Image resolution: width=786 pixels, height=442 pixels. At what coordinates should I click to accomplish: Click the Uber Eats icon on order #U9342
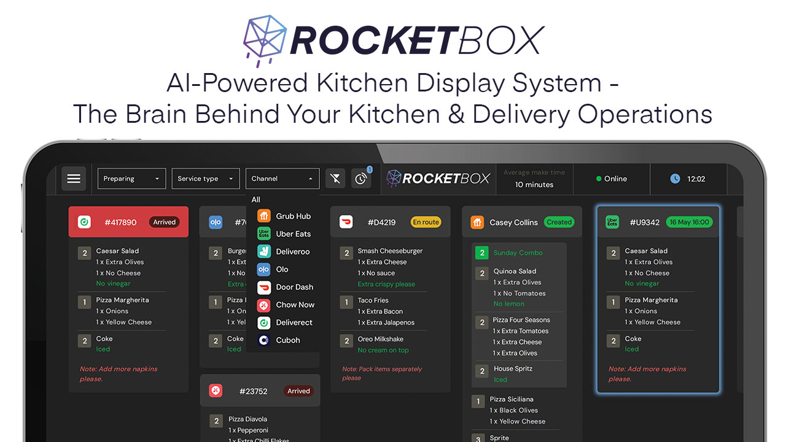(x=612, y=222)
